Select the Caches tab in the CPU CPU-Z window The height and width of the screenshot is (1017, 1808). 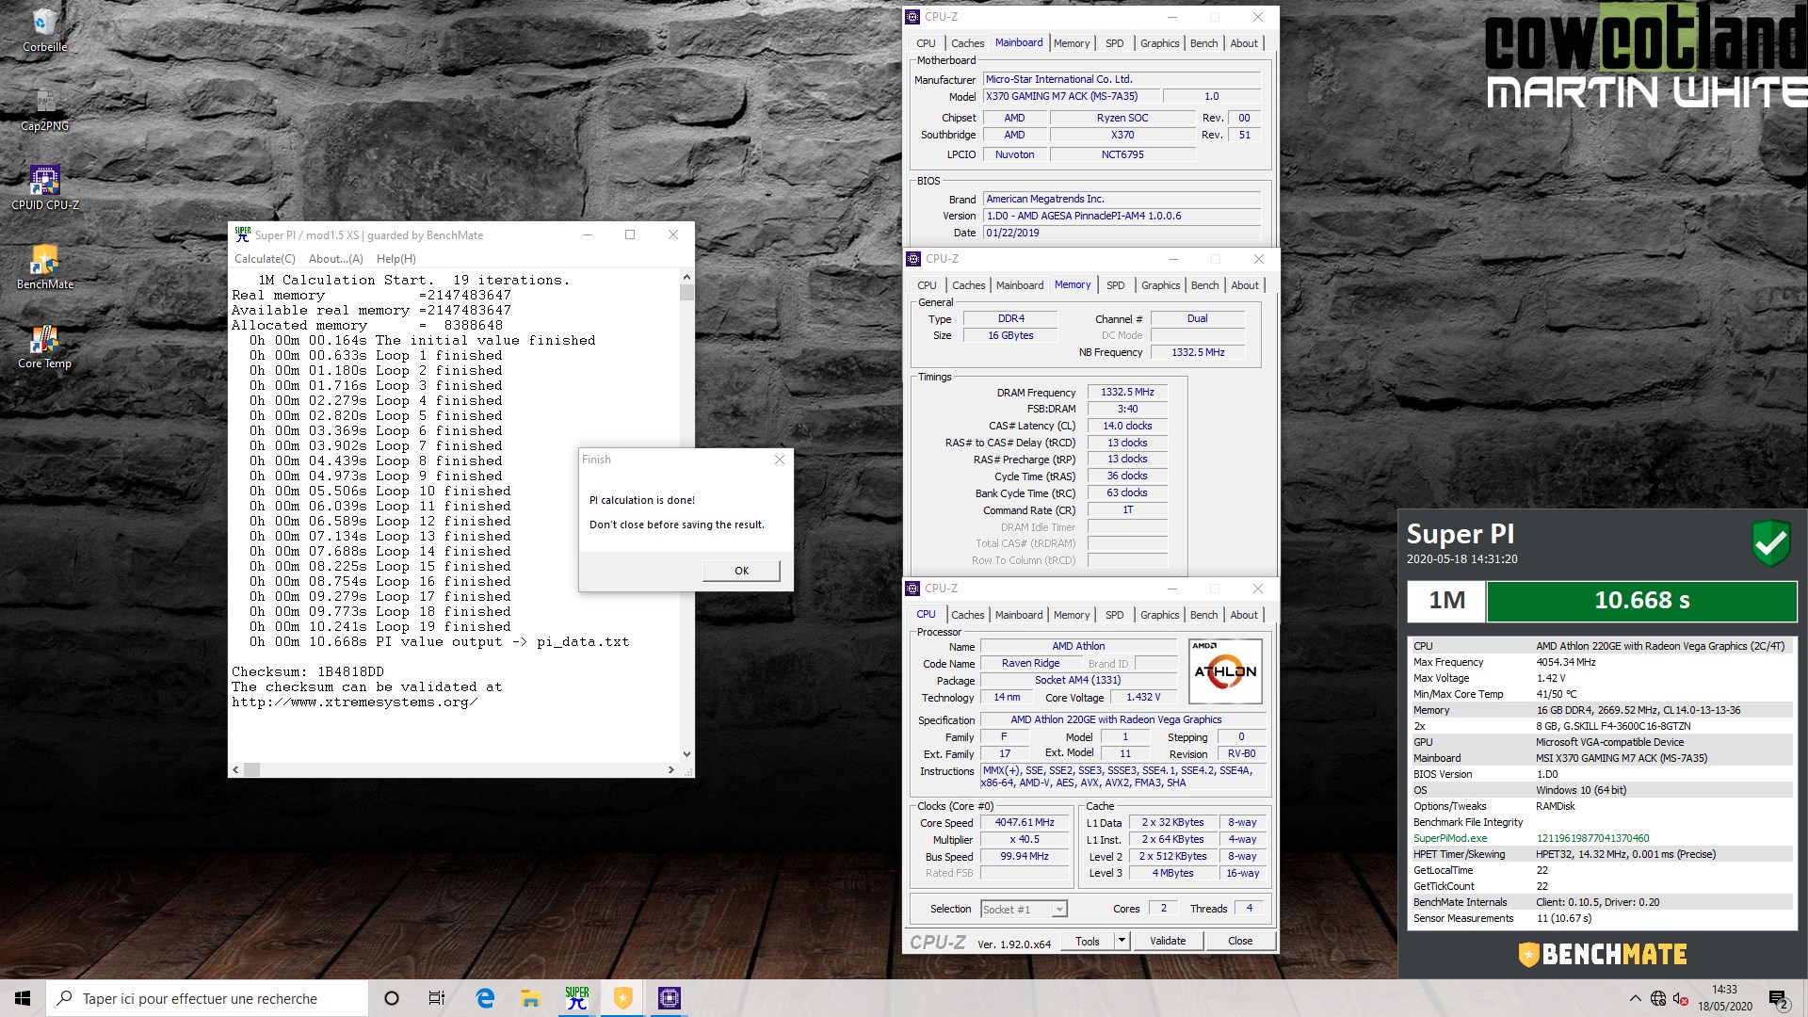[x=967, y=615]
